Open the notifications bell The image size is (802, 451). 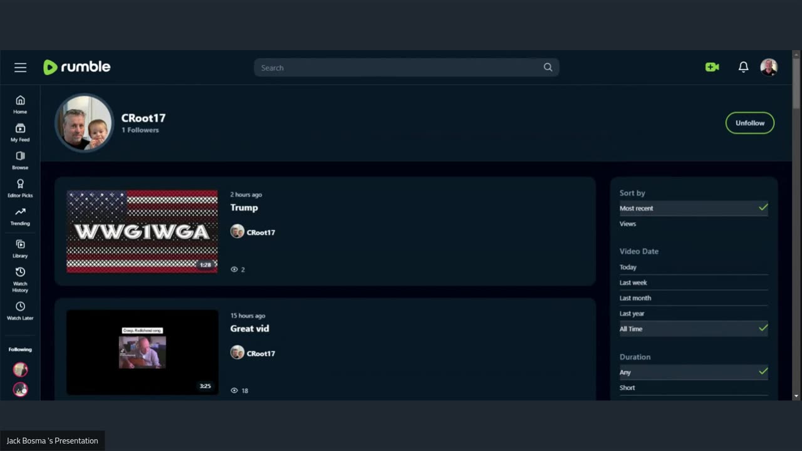[743, 67]
